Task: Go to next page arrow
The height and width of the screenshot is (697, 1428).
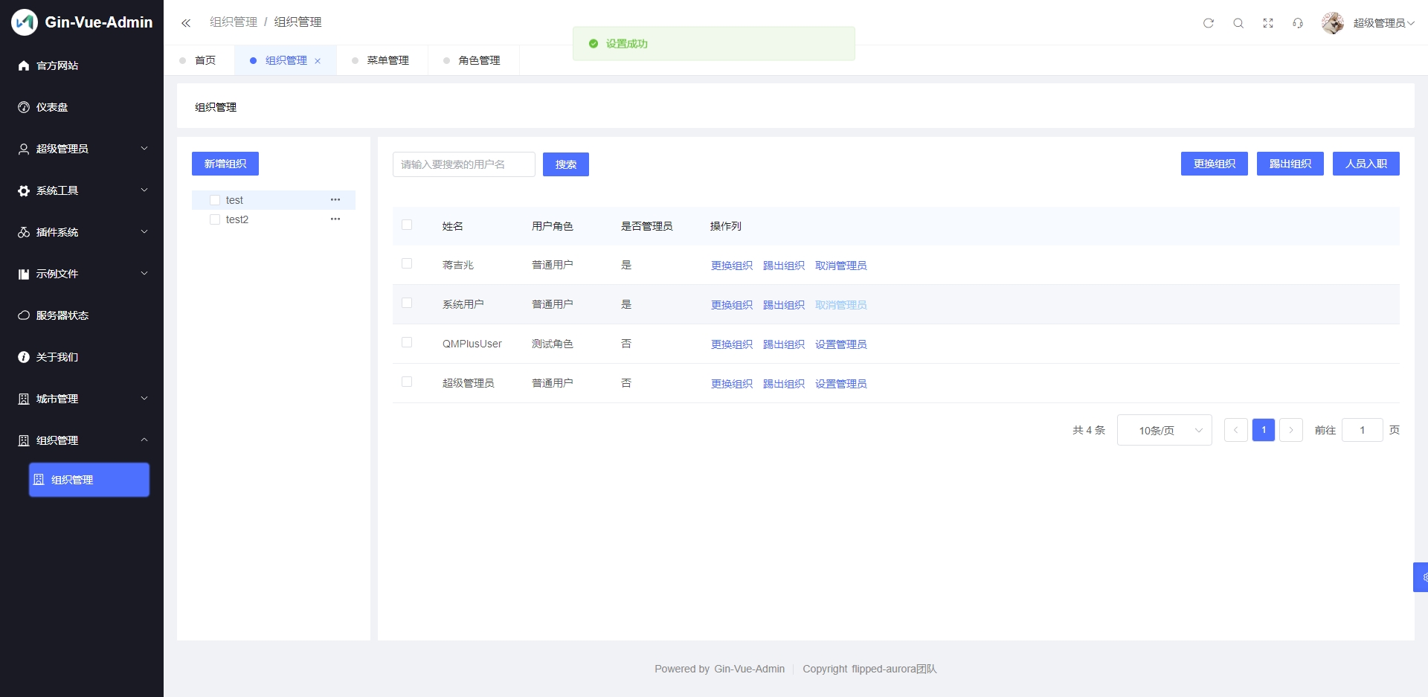Action: [x=1291, y=430]
